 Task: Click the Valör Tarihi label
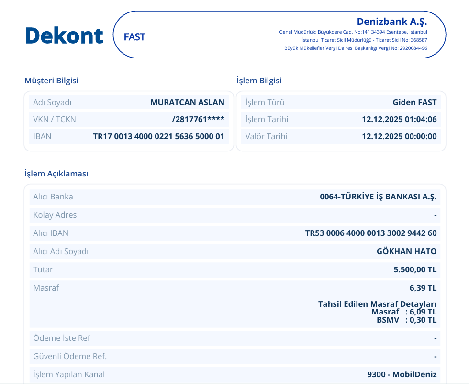tap(266, 136)
